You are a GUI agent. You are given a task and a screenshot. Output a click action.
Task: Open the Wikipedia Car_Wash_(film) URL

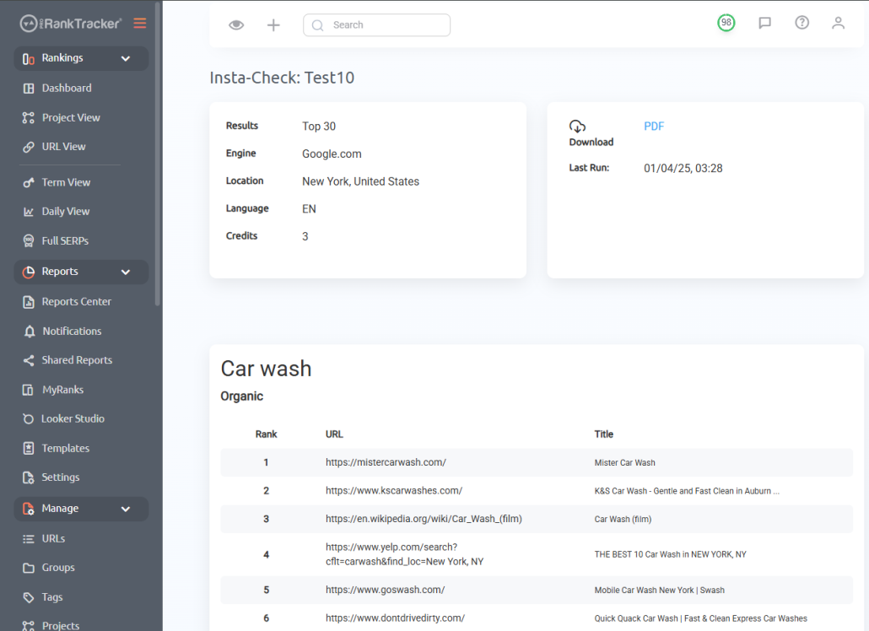tap(424, 519)
